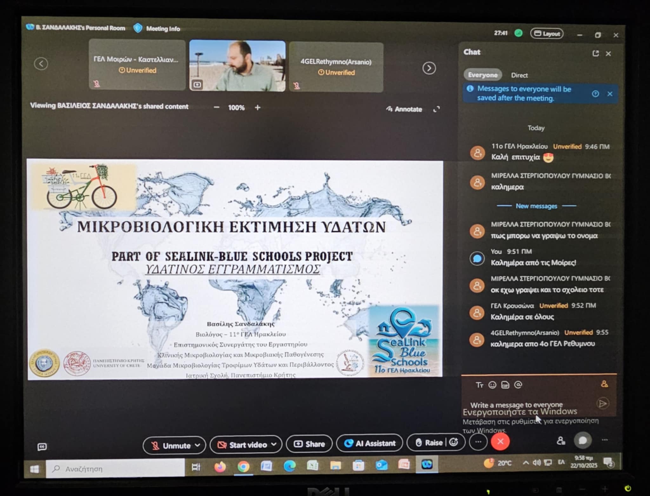The height and width of the screenshot is (496, 650).
Task: Select the Everyone chat tab
Action: [482, 75]
